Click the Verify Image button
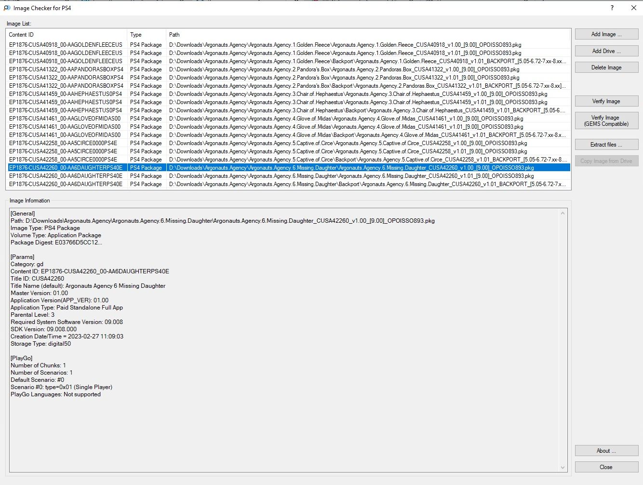 606,101
